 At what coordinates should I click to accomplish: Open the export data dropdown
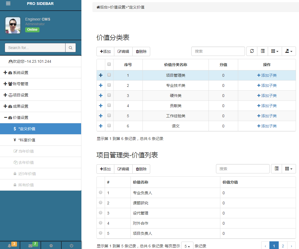(x=289, y=51)
